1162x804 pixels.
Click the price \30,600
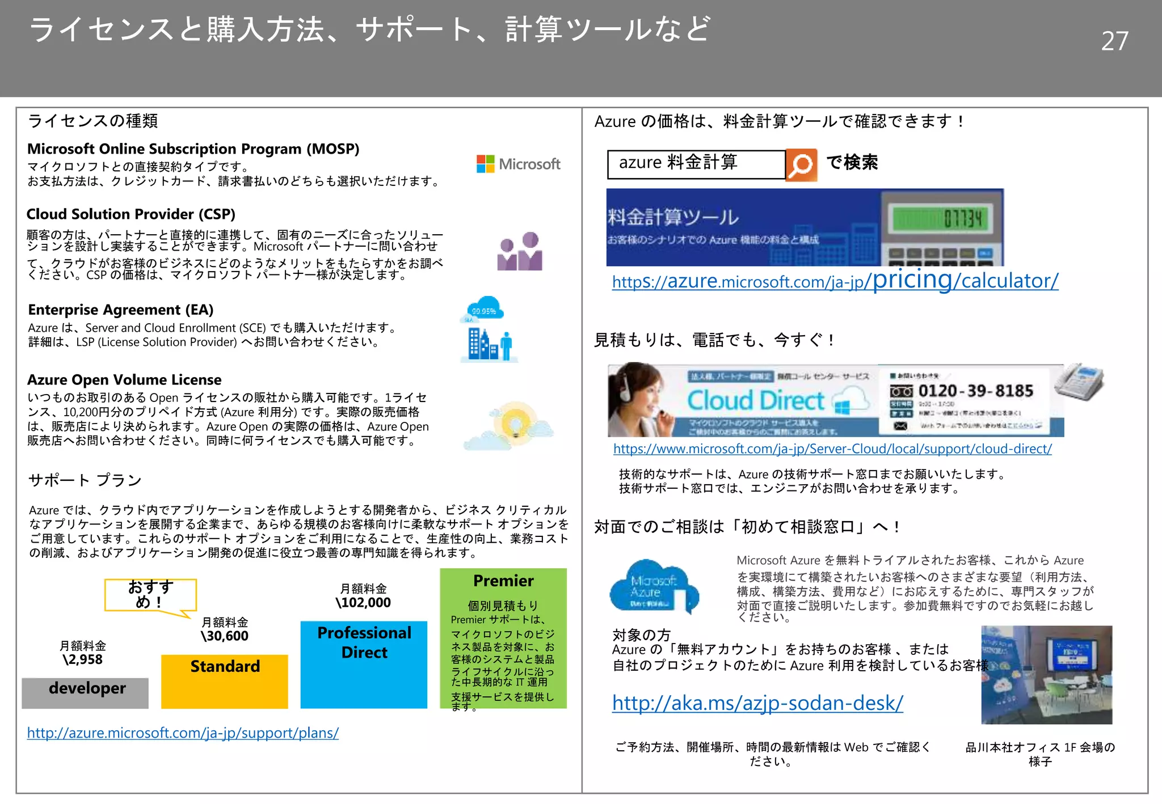coord(225,636)
